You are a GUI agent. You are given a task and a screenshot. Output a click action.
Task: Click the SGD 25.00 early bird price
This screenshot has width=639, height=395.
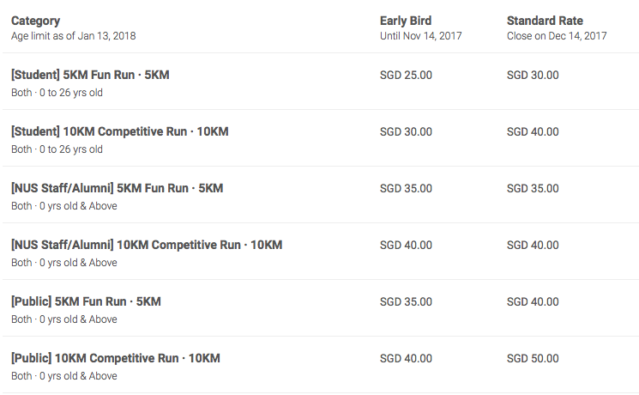tap(406, 76)
